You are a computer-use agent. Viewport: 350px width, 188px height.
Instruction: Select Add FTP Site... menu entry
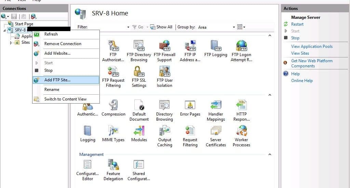point(66,80)
